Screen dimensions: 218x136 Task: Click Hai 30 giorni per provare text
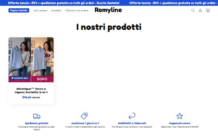click(x=132, y=127)
